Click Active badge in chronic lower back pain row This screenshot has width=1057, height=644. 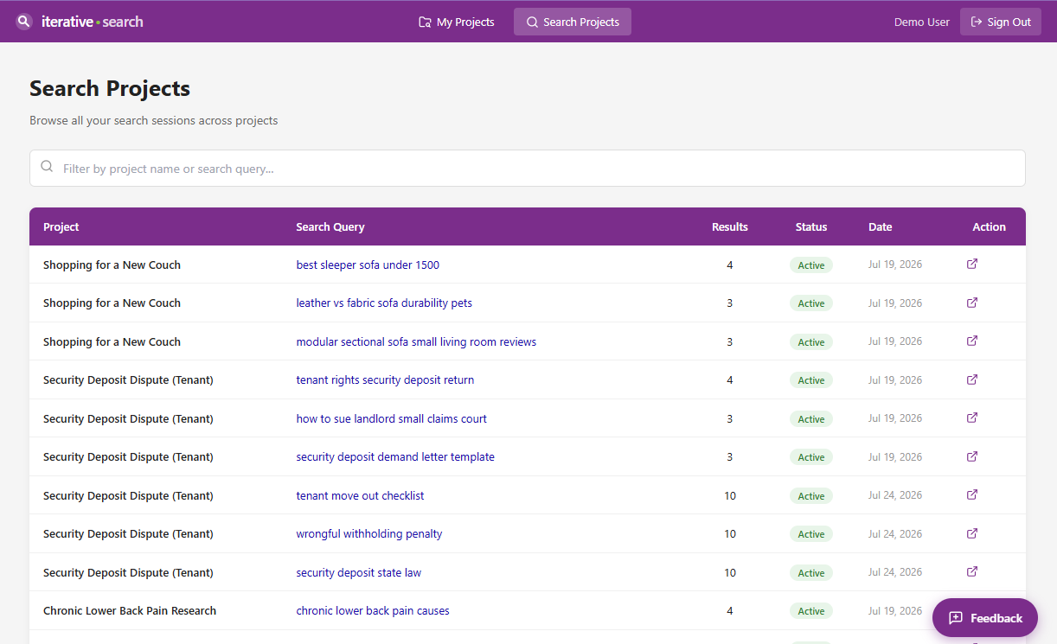coord(811,611)
